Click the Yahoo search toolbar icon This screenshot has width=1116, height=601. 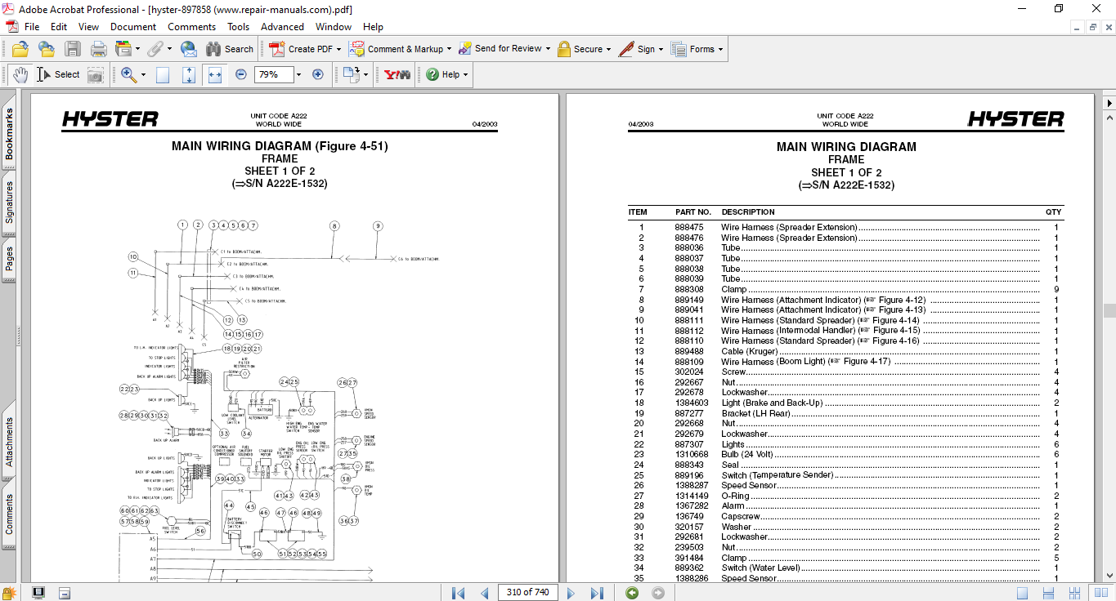397,74
